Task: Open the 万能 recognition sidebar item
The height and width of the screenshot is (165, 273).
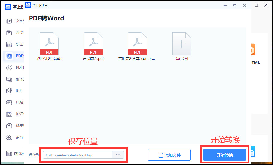Action: [15, 33]
